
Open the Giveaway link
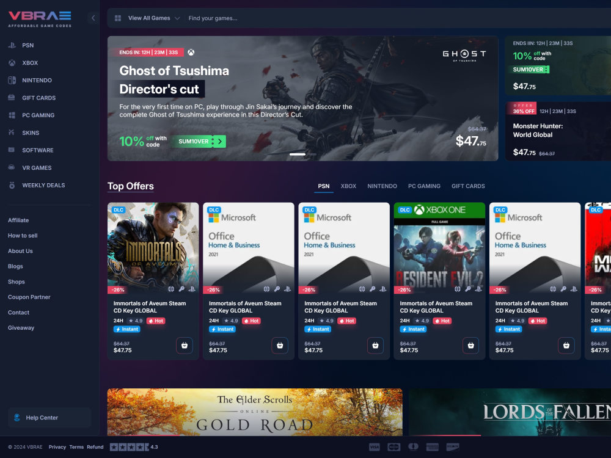click(x=21, y=327)
